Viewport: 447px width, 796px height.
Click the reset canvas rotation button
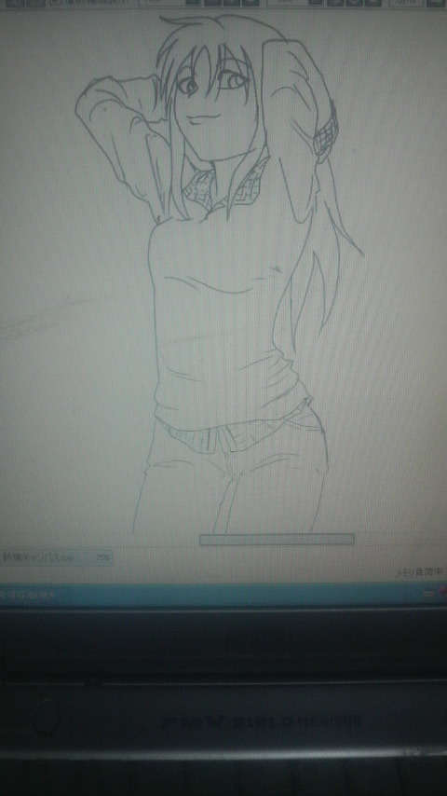pos(355,2)
